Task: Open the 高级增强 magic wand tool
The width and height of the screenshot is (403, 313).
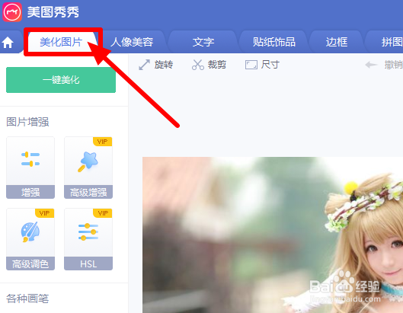Action: (88, 168)
